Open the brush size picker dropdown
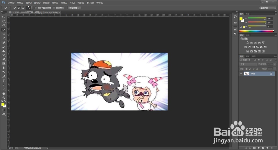This screenshot has width=278, height=150. pos(32,8)
